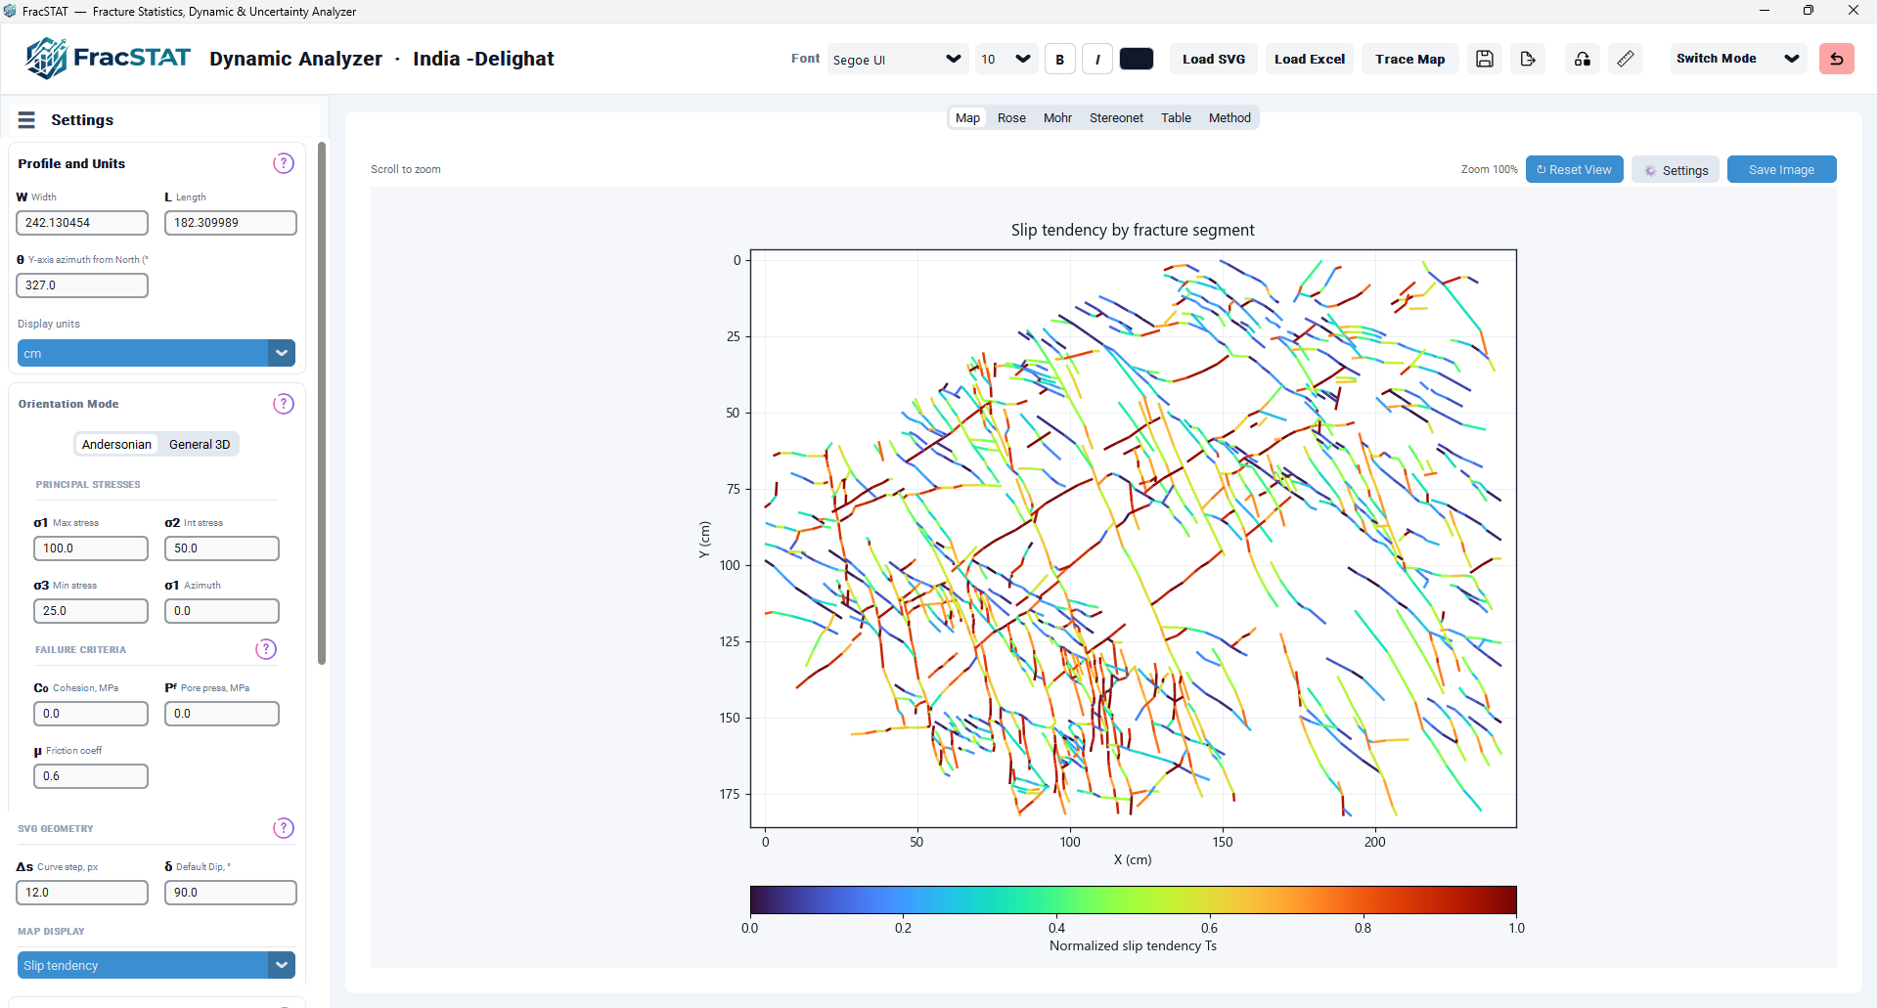Select Andersonian orientation mode
Image resolution: width=1877 pixels, height=1008 pixels.
(116, 444)
